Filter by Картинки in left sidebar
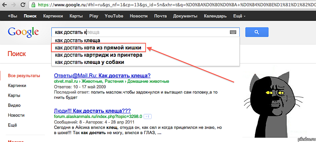This screenshot has height=142, width=316. 17,86
